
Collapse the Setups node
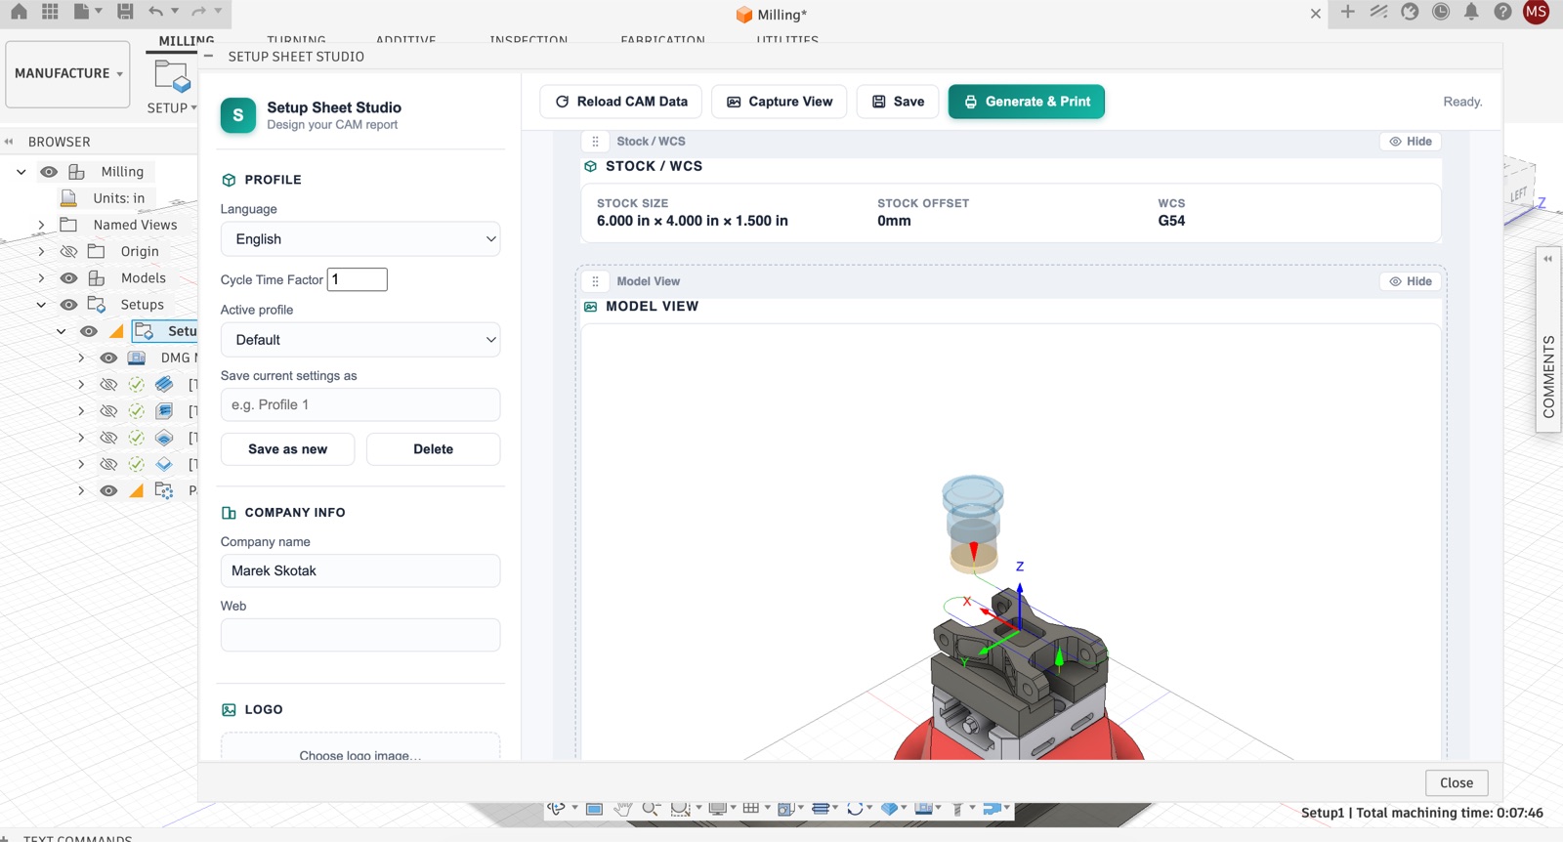(x=41, y=305)
